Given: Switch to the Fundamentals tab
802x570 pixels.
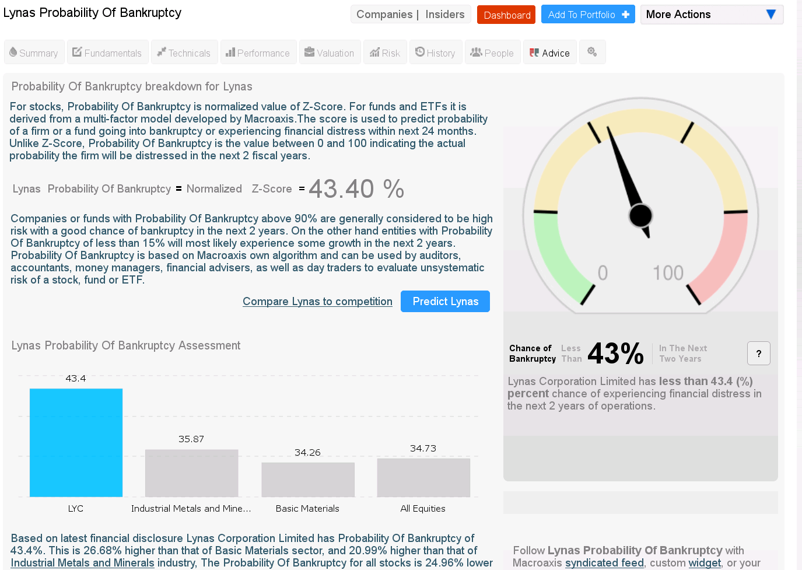Looking at the screenshot, I should point(108,53).
